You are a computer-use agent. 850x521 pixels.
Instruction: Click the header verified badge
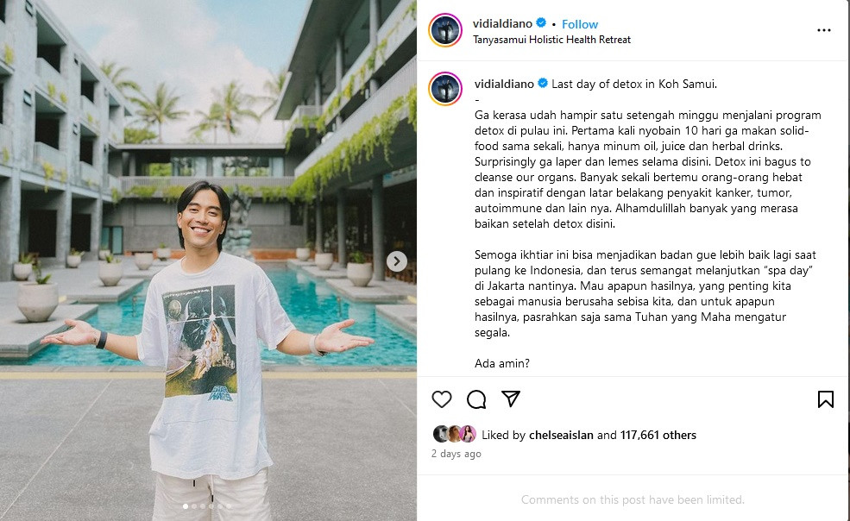click(541, 23)
